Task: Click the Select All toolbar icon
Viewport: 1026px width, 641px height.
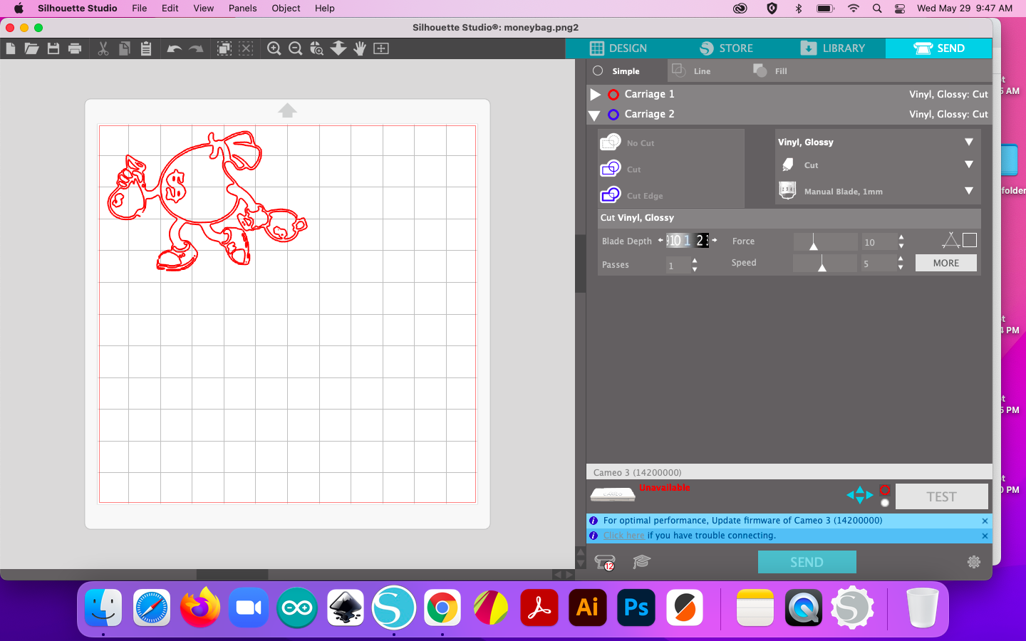Action: coord(224,48)
